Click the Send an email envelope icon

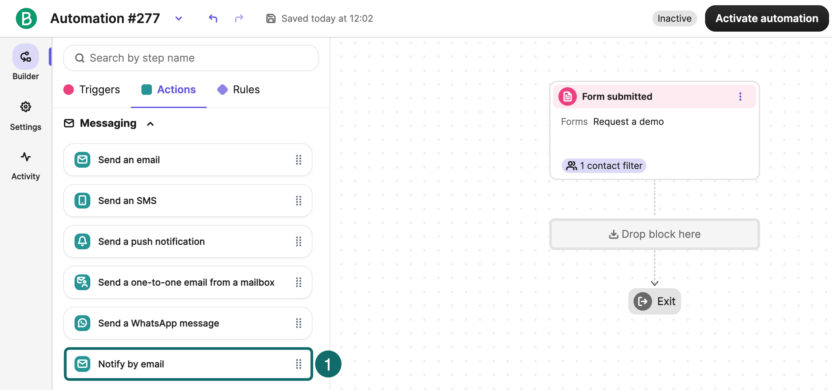click(82, 160)
